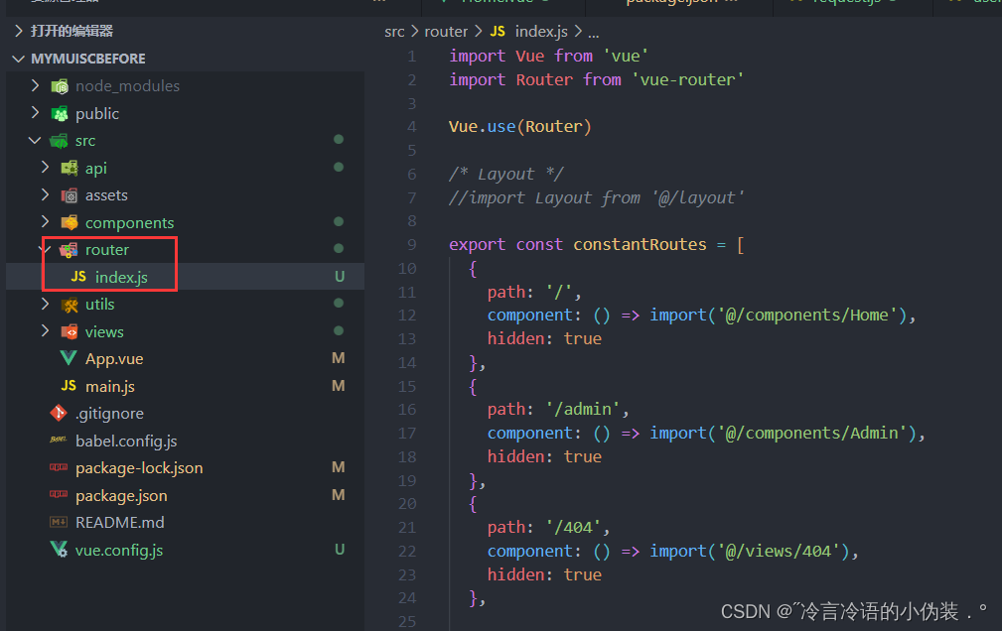
Task: Click the markdown icon beside README.md
Action: 59,523
